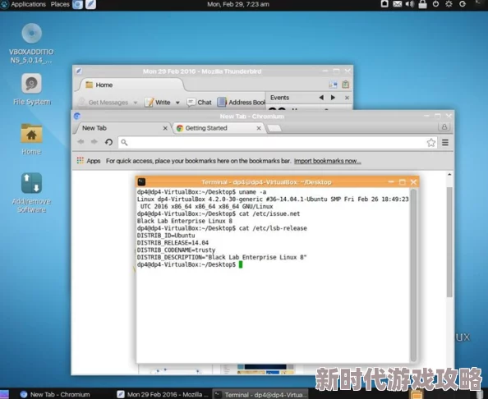
Task: Open the notification tray icon left of mail
Action: [384, 4]
